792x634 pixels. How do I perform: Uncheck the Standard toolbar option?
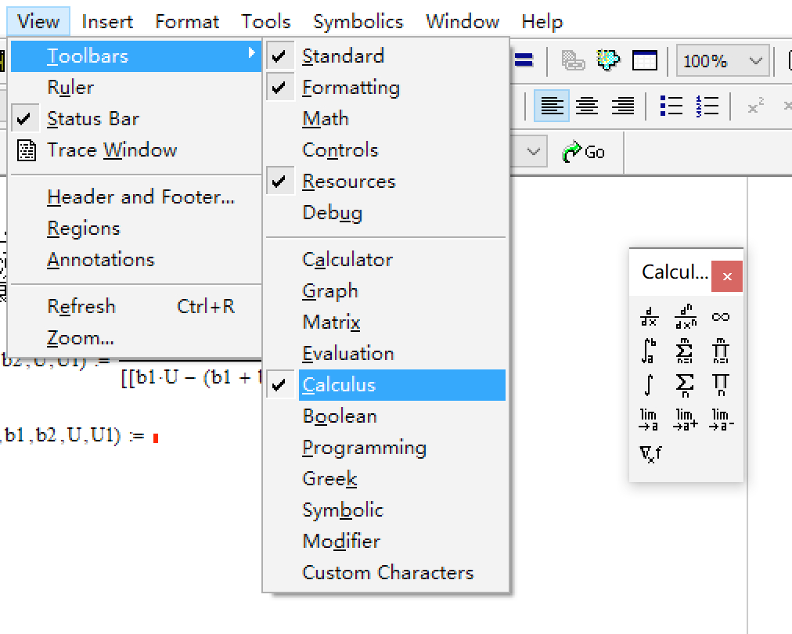(343, 56)
